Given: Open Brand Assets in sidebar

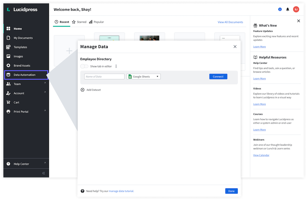Looking at the screenshot, I should [26, 65].
